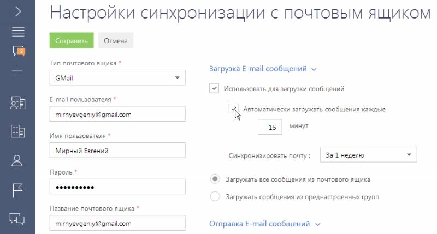
Task: Expand the left sidebar with chevron arrow
Action: click(x=17, y=11)
